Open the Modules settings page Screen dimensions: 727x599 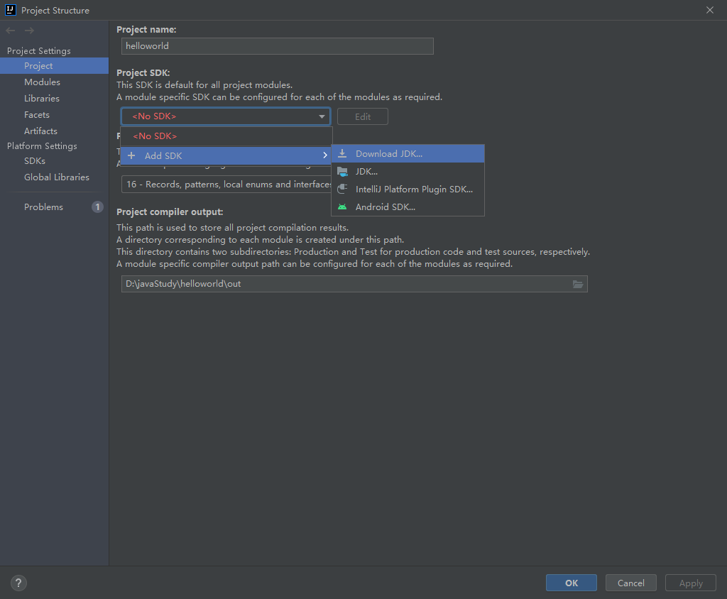point(42,82)
